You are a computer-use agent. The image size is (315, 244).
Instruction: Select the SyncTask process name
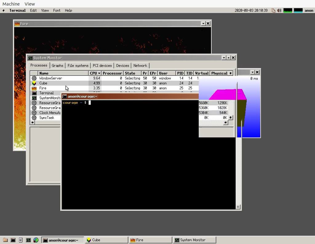coord(47,118)
